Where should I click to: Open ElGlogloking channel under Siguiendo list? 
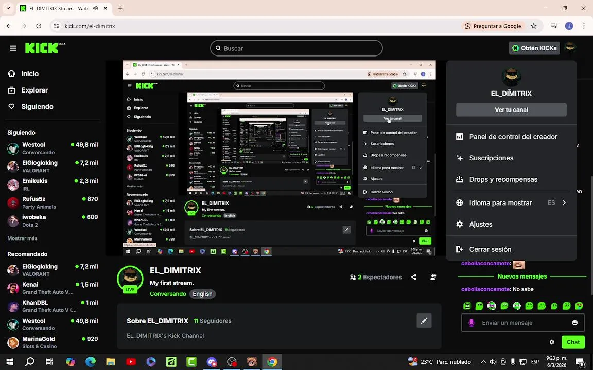tap(53, 166)
